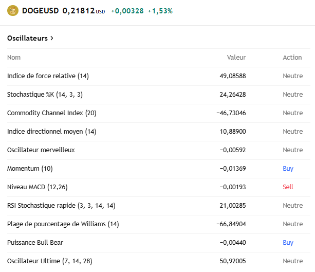Click the Neutre action for Indice de force relative
This screenshot has width=315, height=272.
click(292, 76)
